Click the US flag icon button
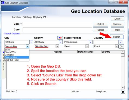The image size is (129, 100). pos(60,38)
